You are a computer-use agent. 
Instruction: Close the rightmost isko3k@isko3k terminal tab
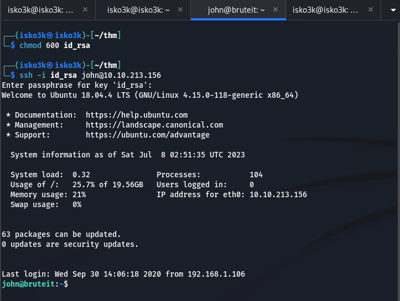(371, 10)
